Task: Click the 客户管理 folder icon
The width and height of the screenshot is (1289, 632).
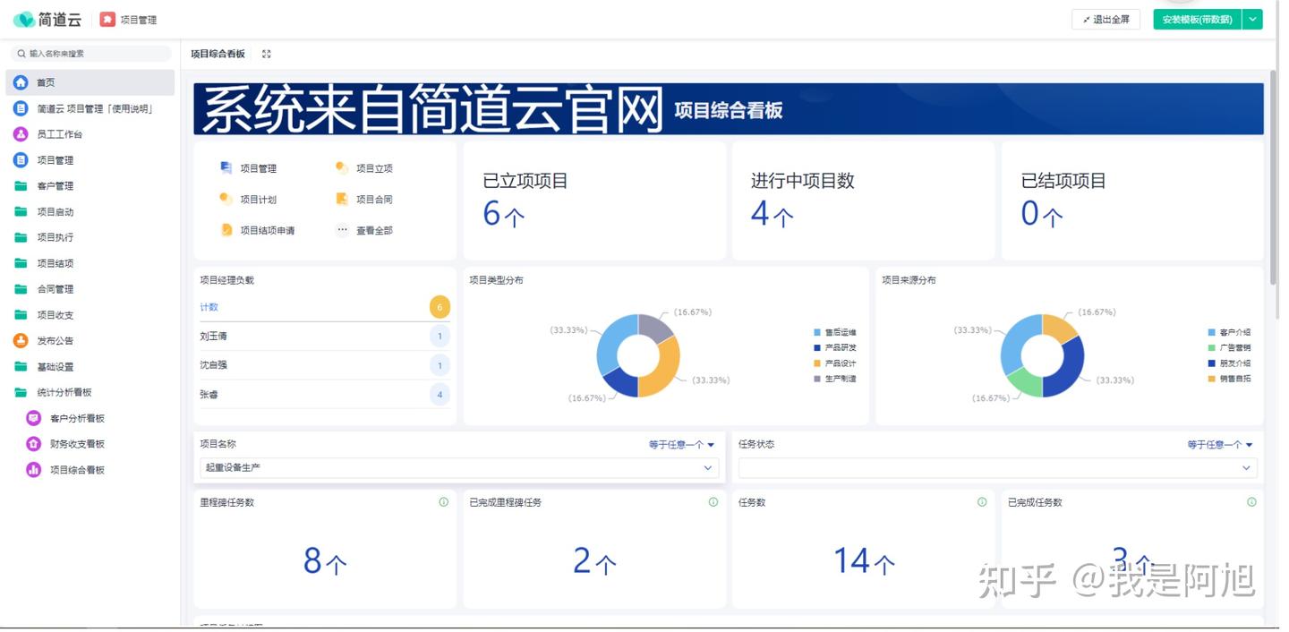Action: 21,186
